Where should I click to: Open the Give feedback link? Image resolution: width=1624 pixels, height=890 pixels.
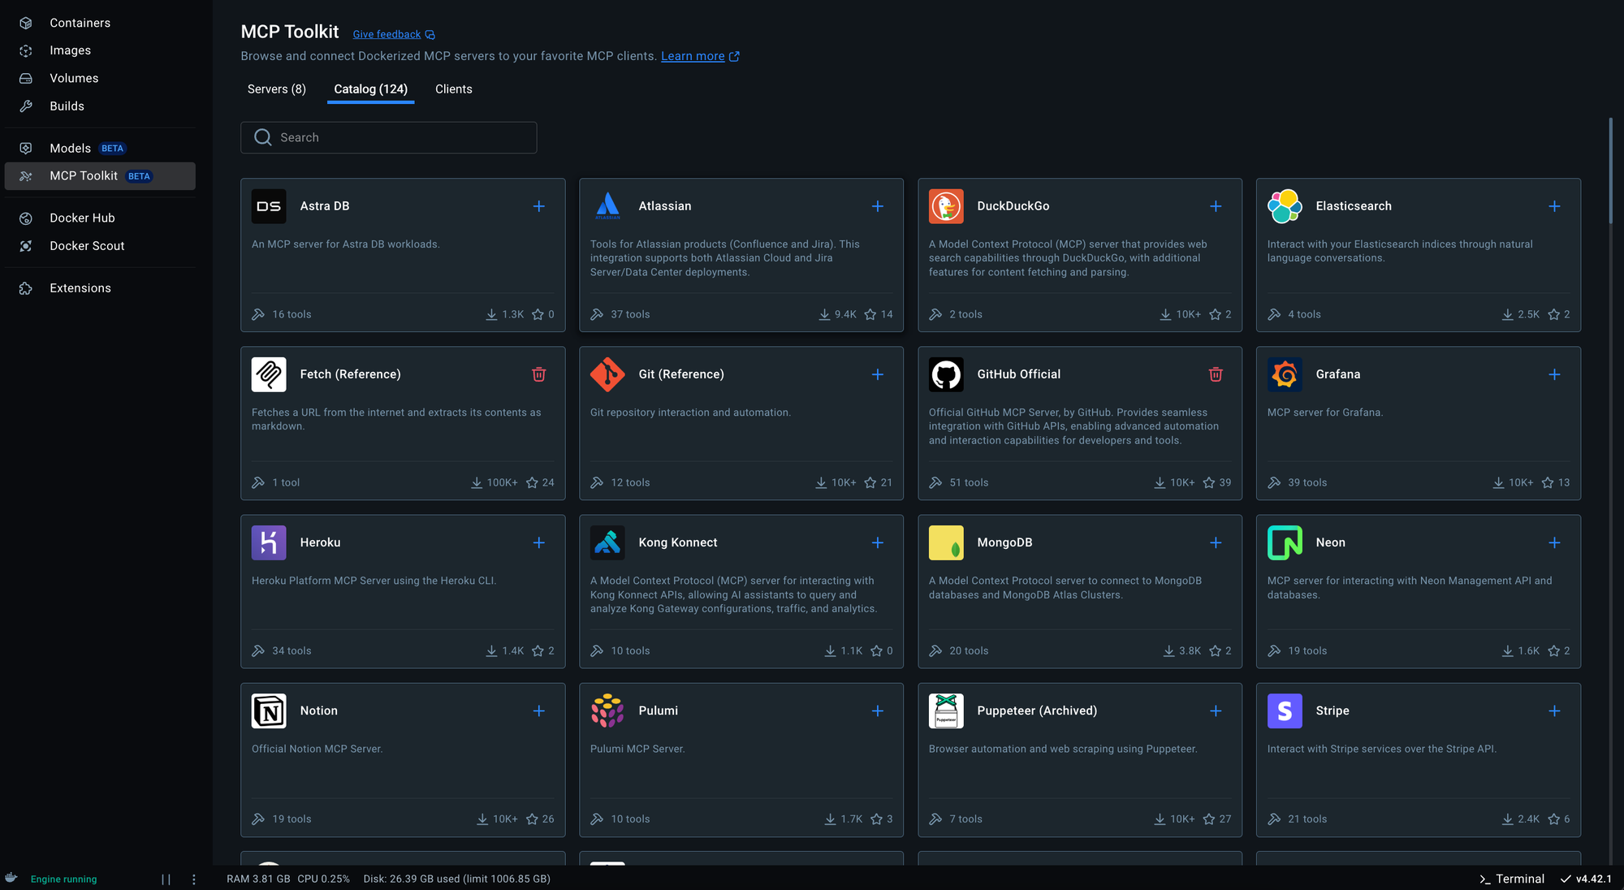pos(387,34)
